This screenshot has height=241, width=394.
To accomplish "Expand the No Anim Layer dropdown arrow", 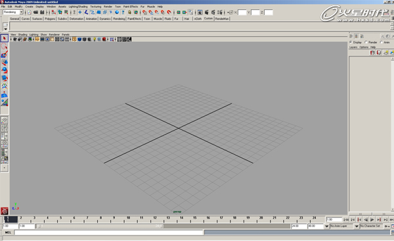I will pos(326,226).
